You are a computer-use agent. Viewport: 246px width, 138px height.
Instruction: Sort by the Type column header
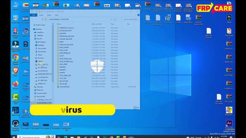click(x=113, y=24)
